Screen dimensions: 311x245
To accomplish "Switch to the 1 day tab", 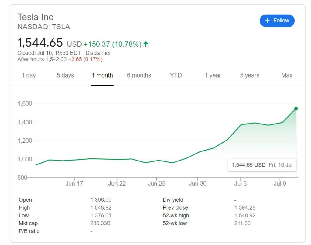I will [x=29, y=75].
